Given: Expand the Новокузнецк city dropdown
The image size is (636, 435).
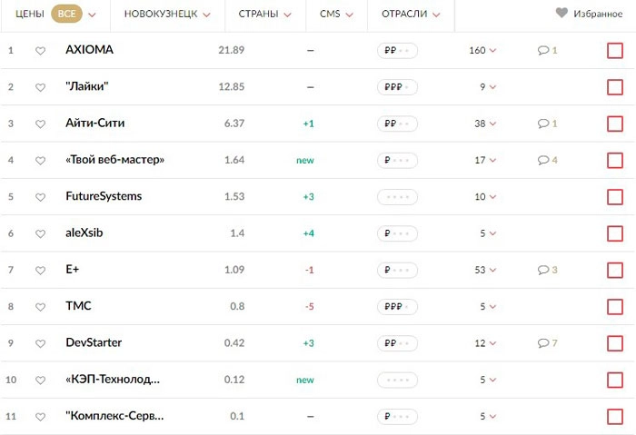Looking at the screenshot, I should tap(167, 14).
